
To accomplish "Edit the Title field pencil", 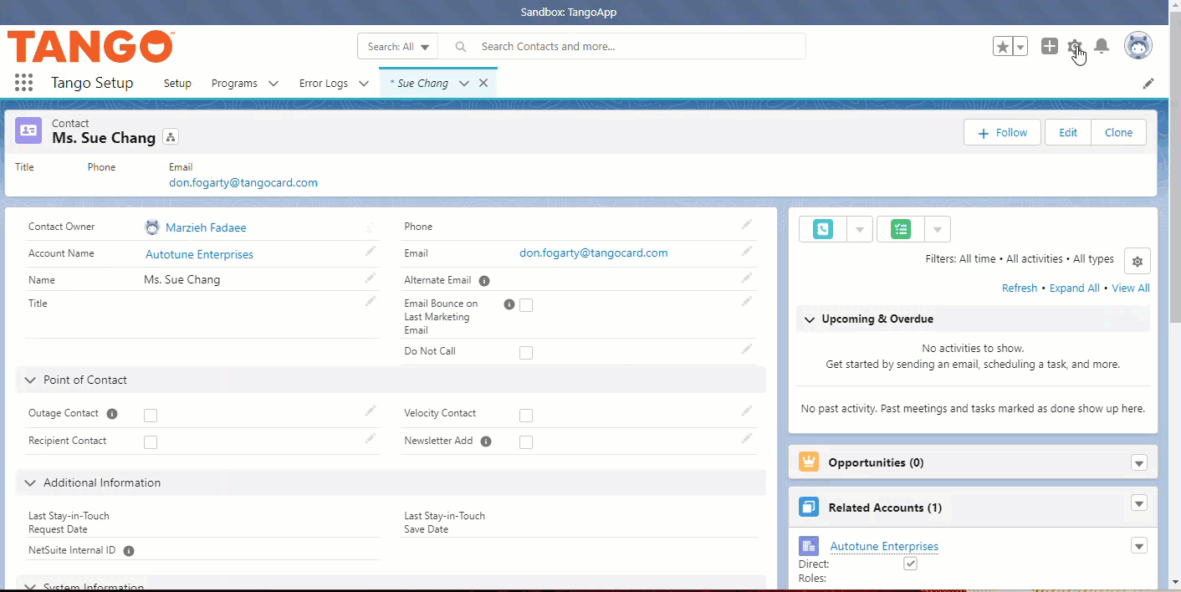I will [x=371, y=301].
